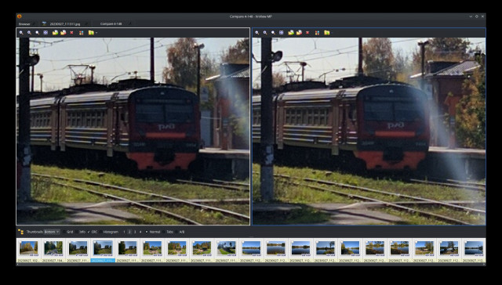Screen dimensions: 502x285
Task: Click second open-folder icon in right pane
Action: click(299, 33)
